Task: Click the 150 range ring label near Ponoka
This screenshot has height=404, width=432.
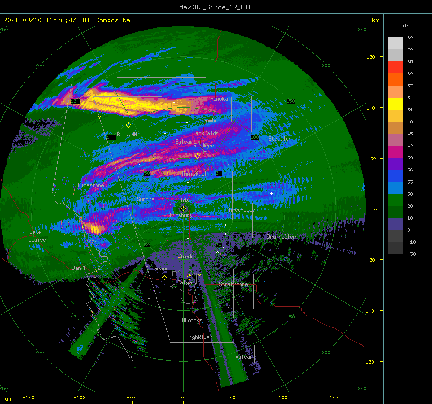Action: 290,101
